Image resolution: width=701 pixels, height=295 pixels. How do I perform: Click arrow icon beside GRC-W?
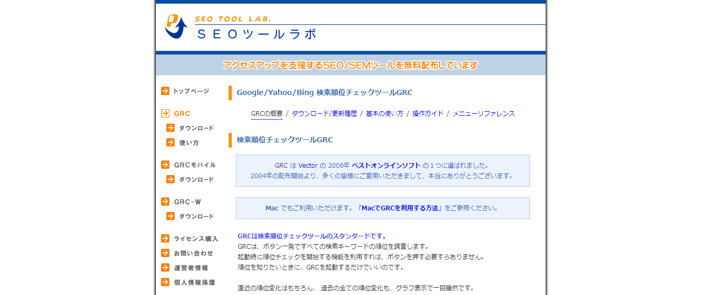[165, 202]
